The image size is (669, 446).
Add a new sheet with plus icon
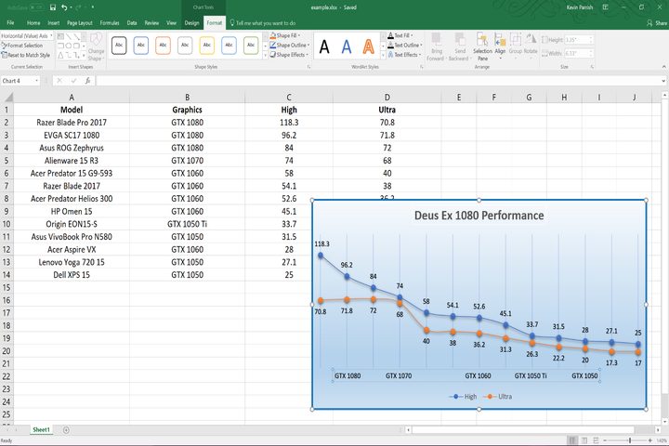66,430
